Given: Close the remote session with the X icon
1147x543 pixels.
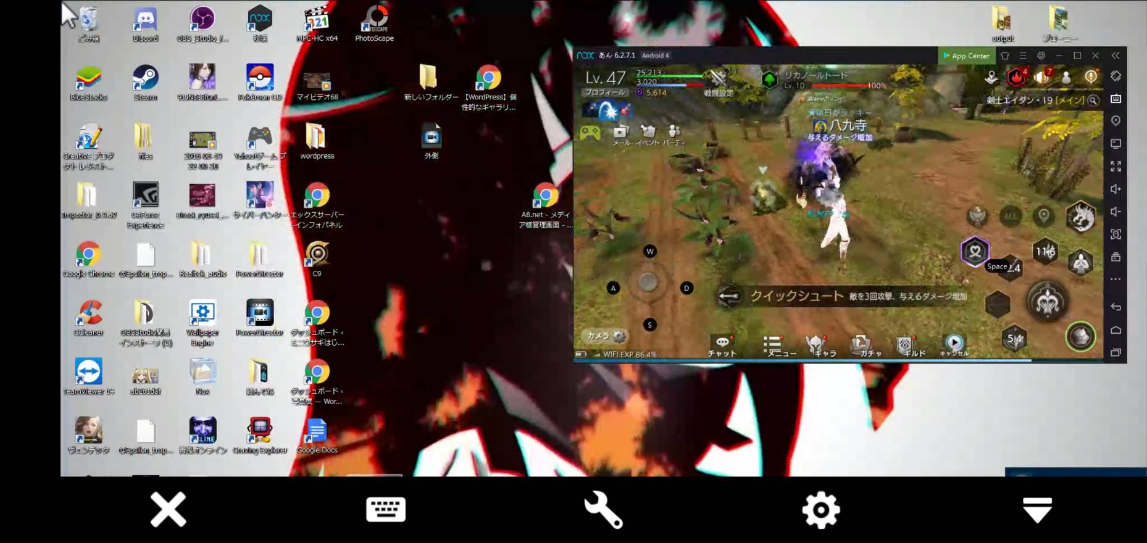Looking at the screenshot, I should [x=168, y=510].
